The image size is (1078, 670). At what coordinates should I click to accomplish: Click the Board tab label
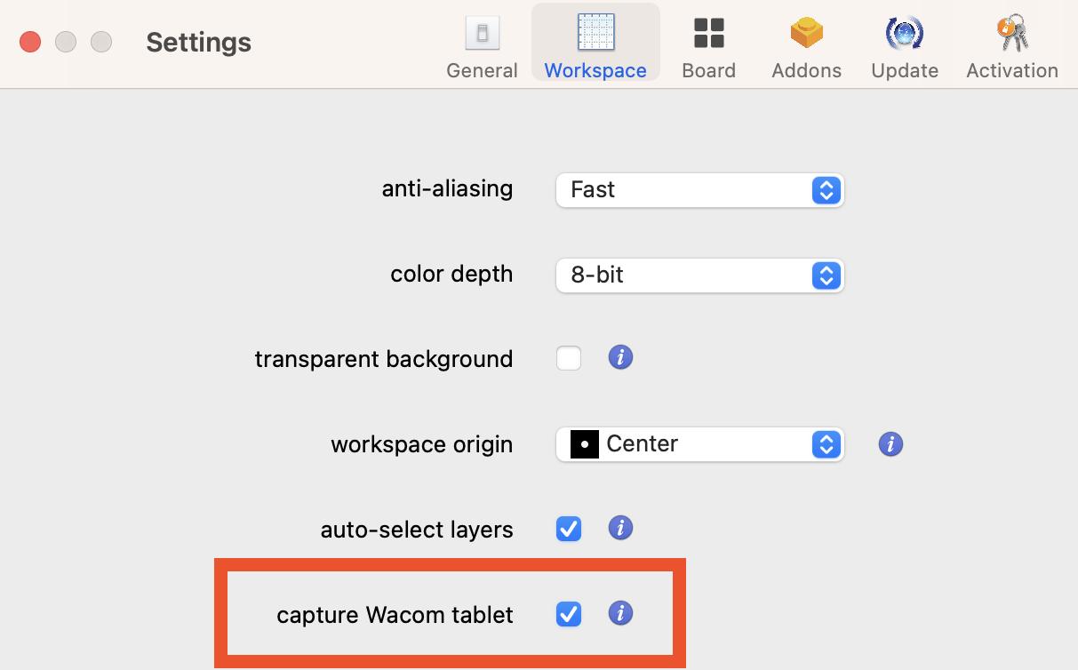[x=708, y=71]
